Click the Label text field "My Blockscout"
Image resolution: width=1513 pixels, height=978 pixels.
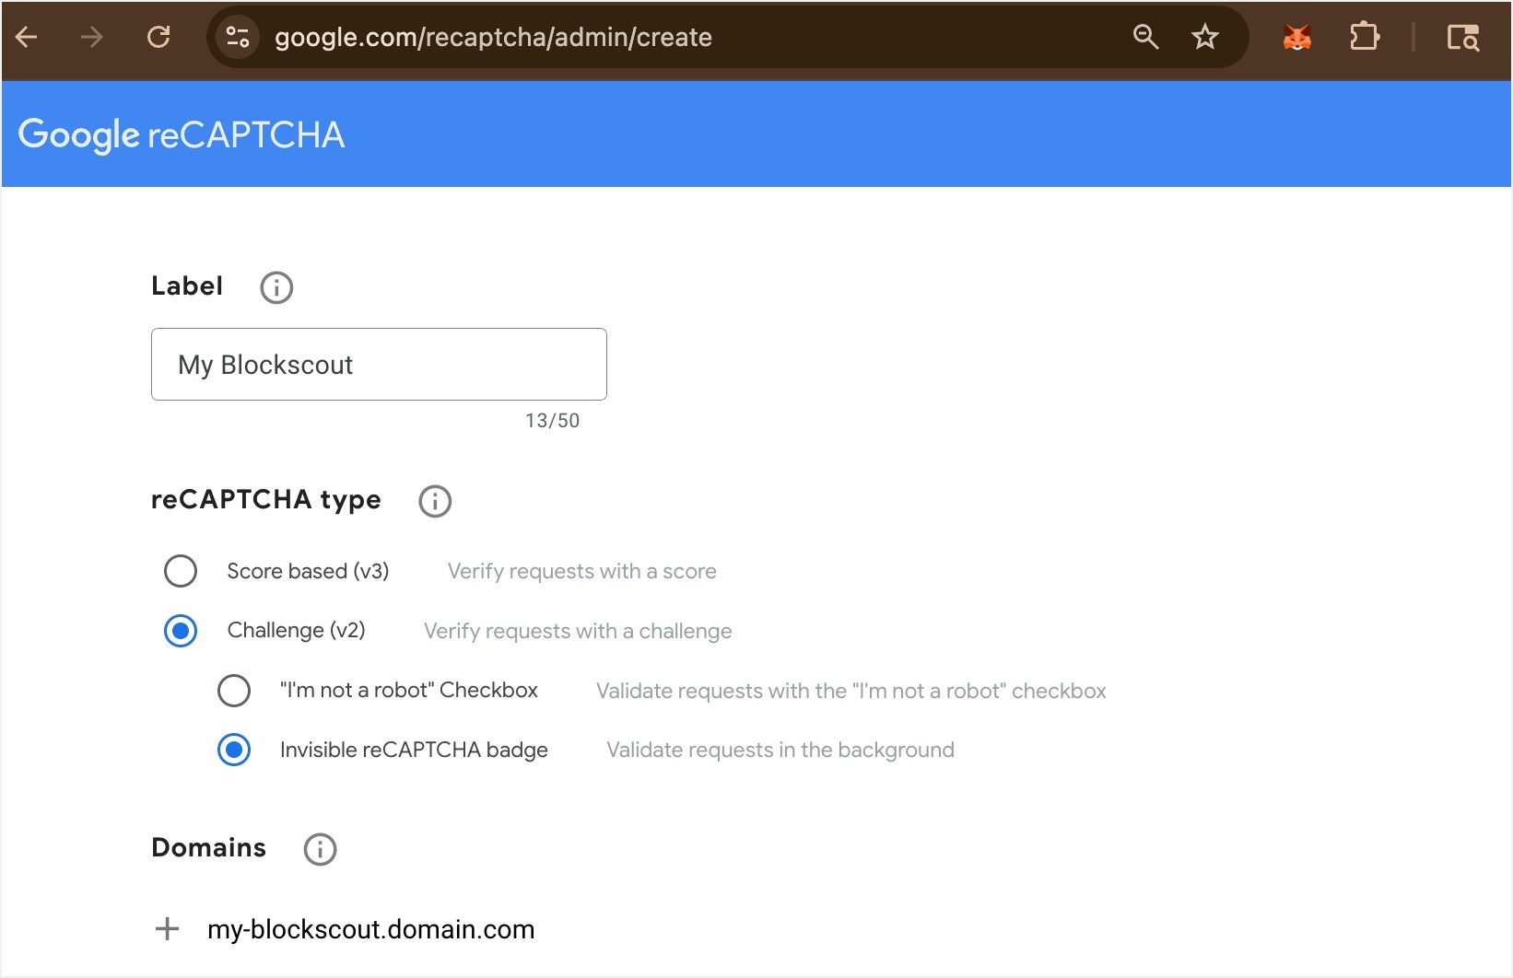379,364
